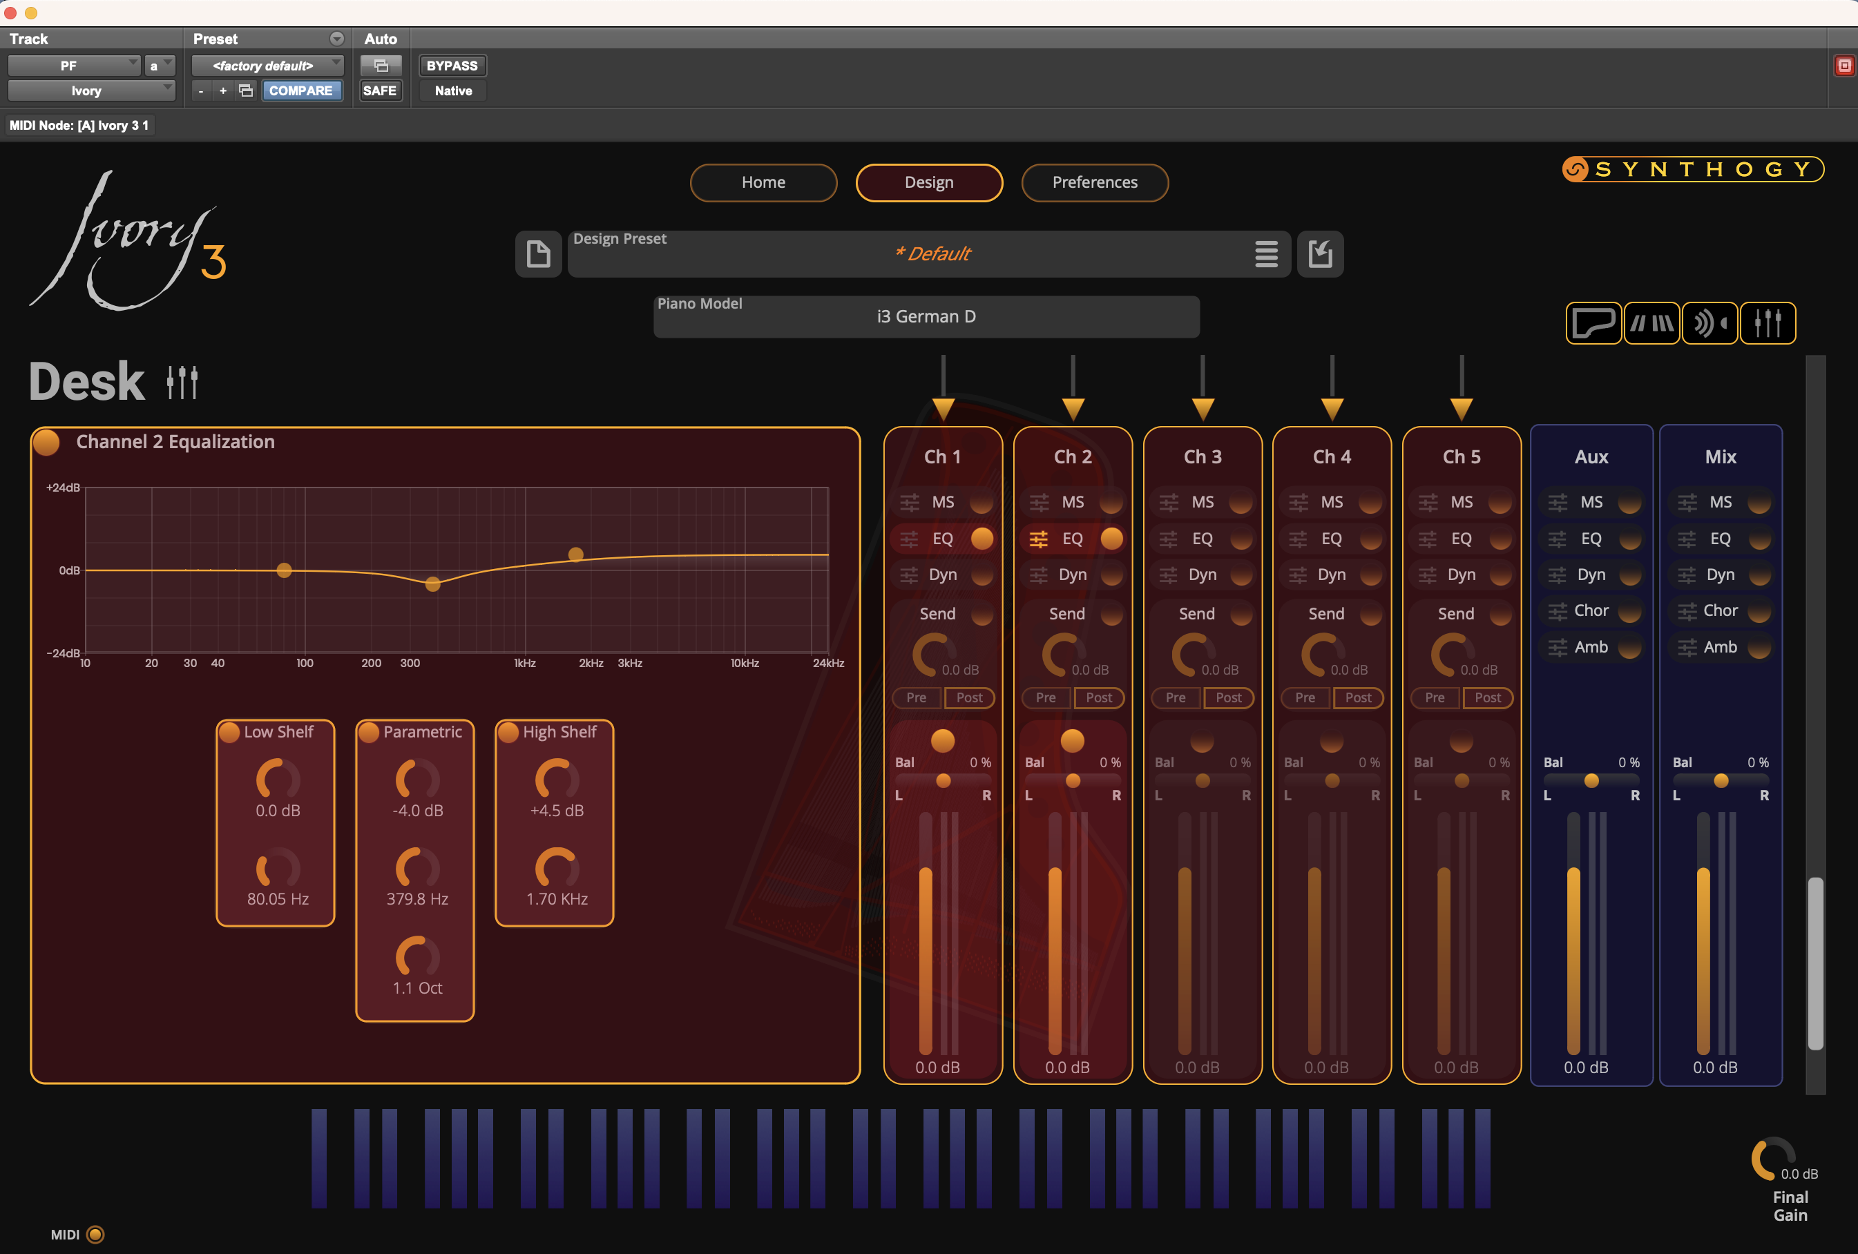Image resolution: width=1858 pixels, height=1254 pixels.
Task: Click the High Shelf node on EQ curve
Action: (x=575, y=554)
